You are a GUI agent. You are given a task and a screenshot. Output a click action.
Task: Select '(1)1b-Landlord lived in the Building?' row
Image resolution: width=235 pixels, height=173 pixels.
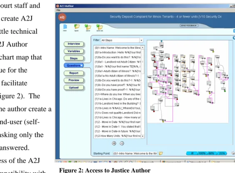point(117,103)
